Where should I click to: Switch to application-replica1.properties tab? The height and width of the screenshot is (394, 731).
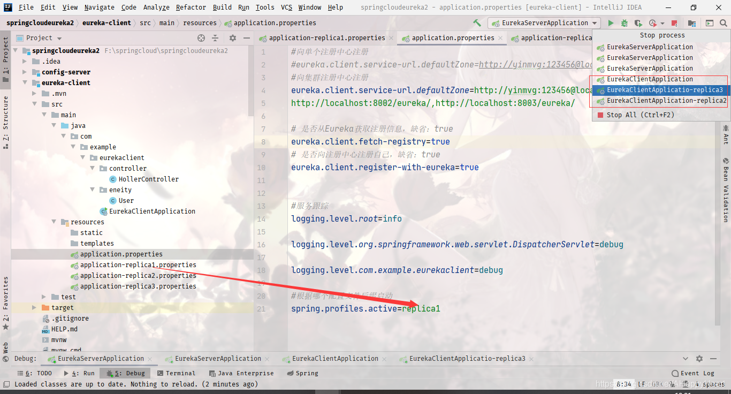point(324,38)
